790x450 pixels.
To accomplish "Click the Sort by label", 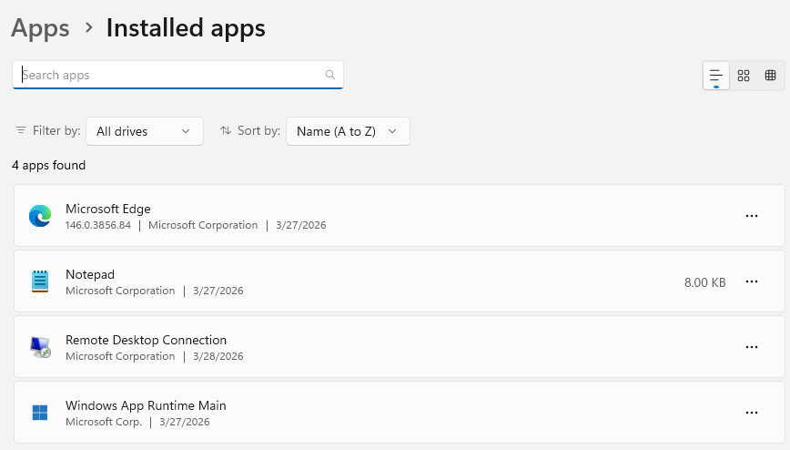I will (258, 130).
